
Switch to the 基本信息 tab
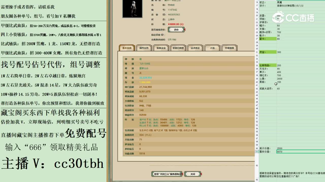(x=127, y=48)
